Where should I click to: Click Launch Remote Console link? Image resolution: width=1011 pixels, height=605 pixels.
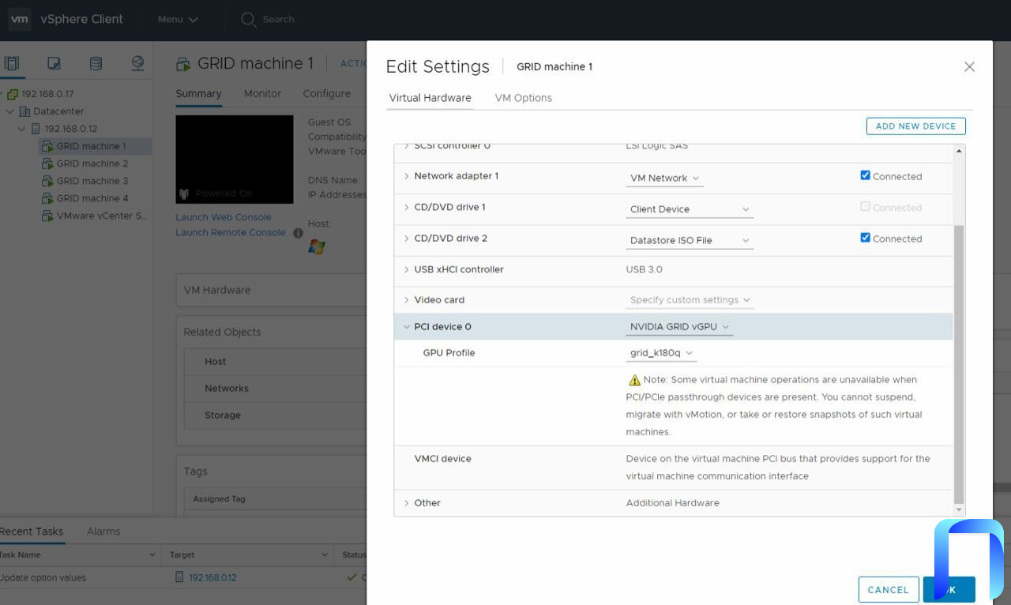click(x=231, y=232)
